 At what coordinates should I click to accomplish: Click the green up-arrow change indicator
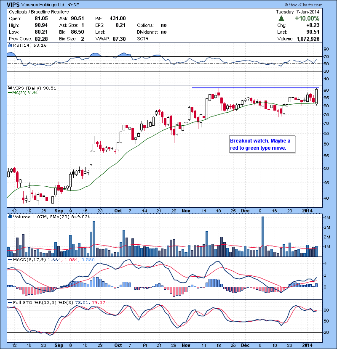[x=281, y=19]
